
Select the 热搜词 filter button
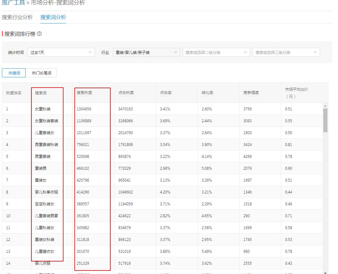[14, 73]
